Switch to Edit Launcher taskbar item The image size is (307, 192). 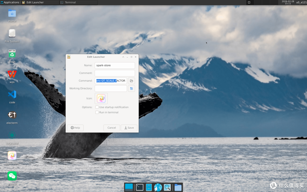pos(40,2)
